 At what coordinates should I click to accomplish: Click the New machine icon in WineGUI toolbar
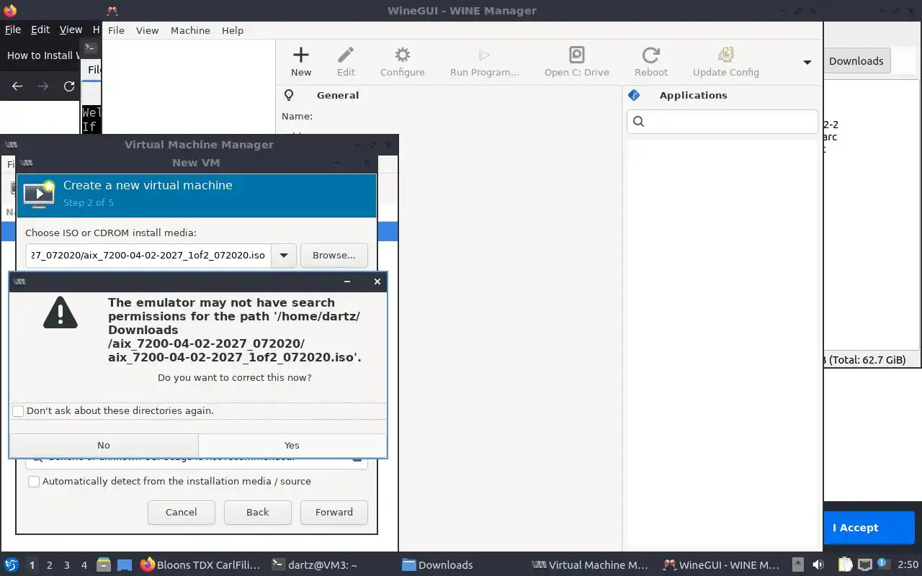[301, 55]
